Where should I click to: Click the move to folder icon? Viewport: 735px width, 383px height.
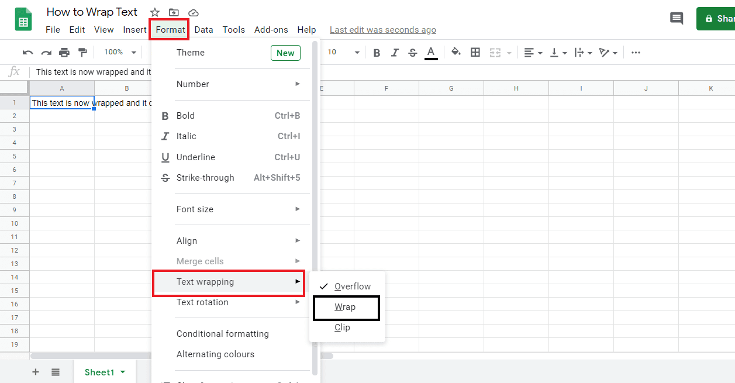click(174, 12)
